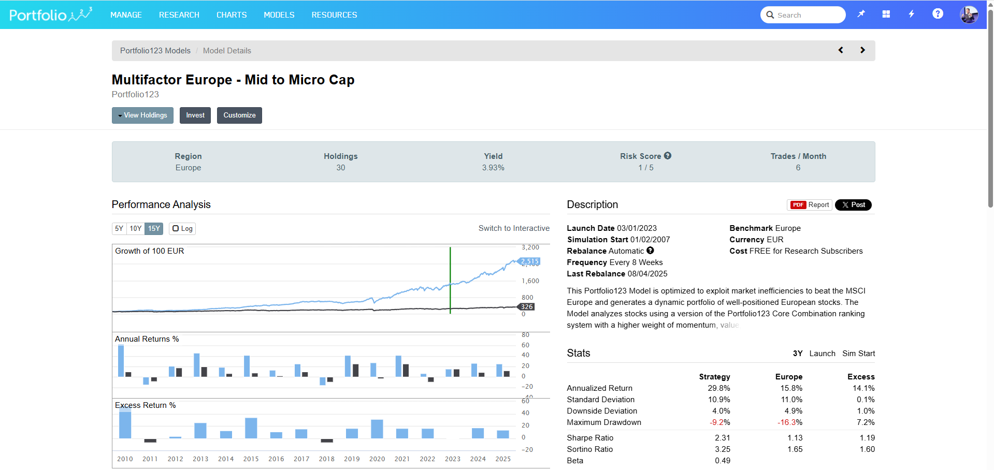Click the Europe stats column header

point(789,377)
